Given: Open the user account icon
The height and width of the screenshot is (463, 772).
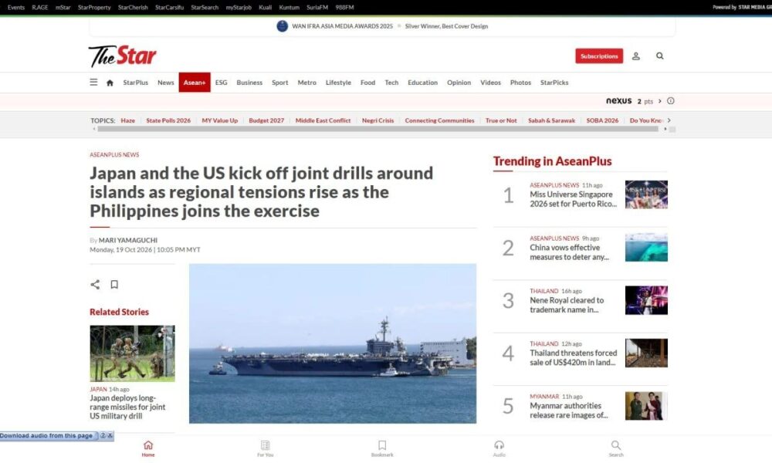Looking at the screenshot, I should coord(636,56).
